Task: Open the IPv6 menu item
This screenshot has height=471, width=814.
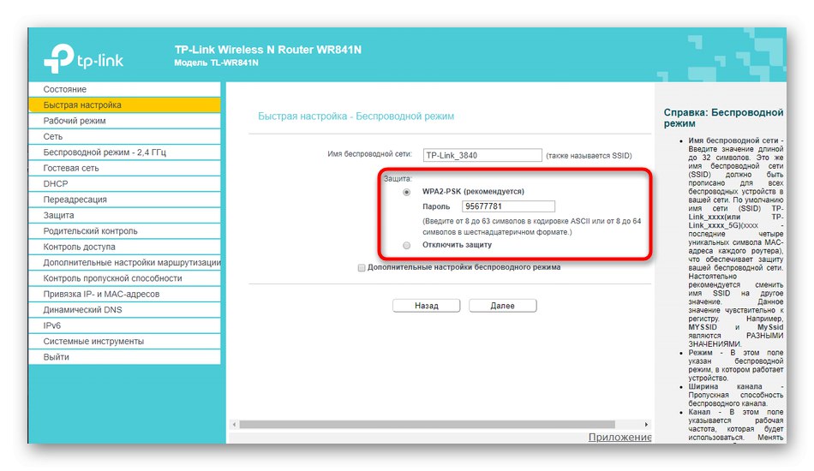Action: pos(124,325)
